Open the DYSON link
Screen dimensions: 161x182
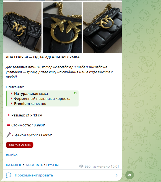coord(53,165)
